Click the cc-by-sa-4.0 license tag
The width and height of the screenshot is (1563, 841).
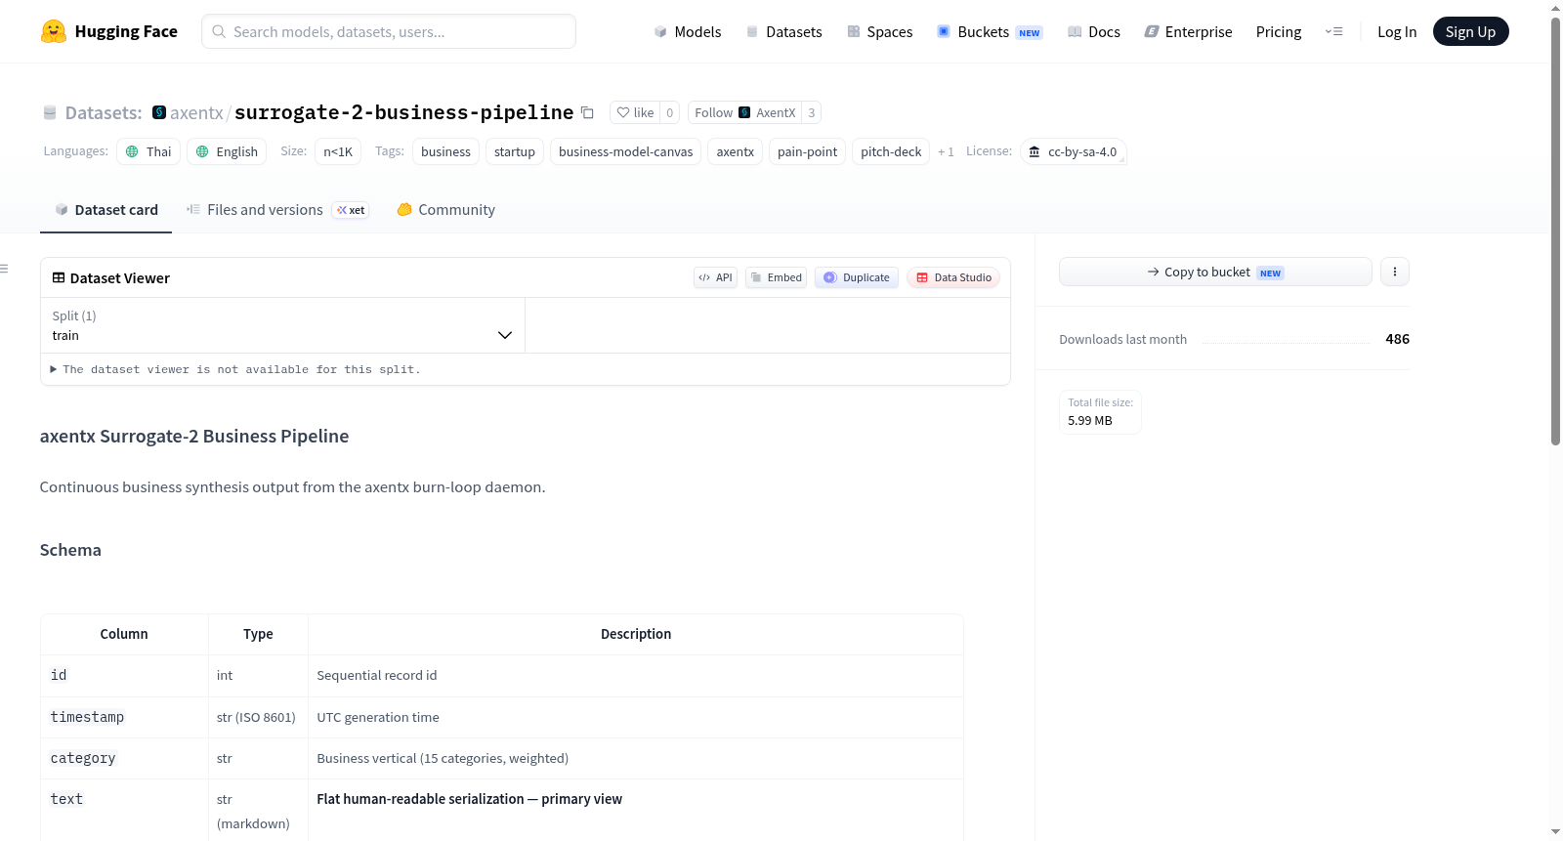point(1074,151)
